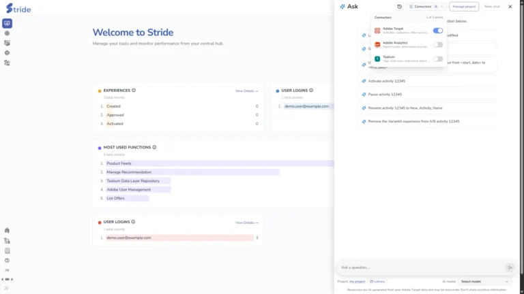Click the Product Feeds bar row

(220, 163)
